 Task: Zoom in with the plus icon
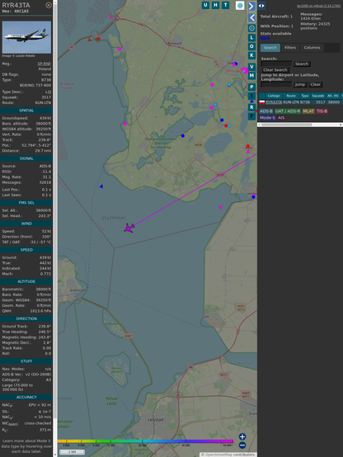(x=242, y=436)
